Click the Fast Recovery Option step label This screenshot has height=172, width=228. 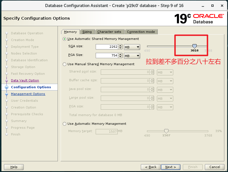point(28,74)
